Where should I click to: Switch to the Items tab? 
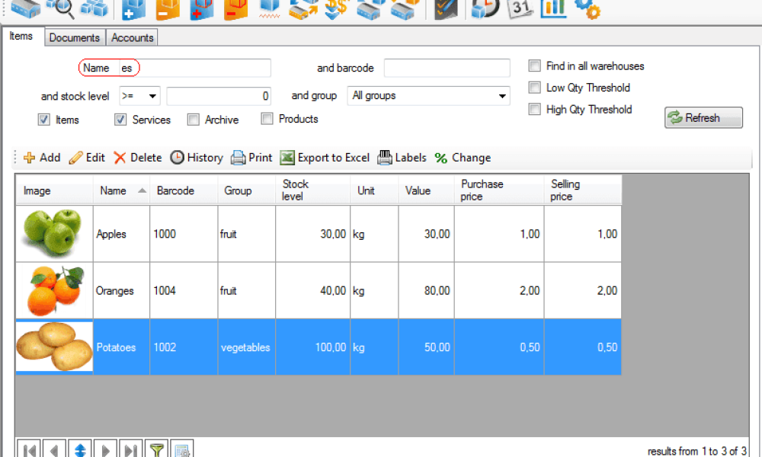[x=21, y=37]
